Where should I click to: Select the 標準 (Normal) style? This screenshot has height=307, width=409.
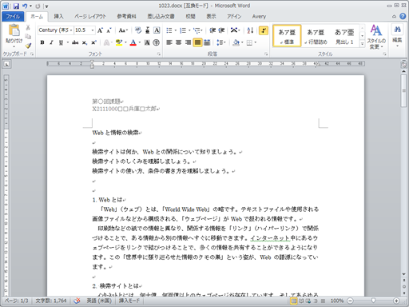point(287,36)
